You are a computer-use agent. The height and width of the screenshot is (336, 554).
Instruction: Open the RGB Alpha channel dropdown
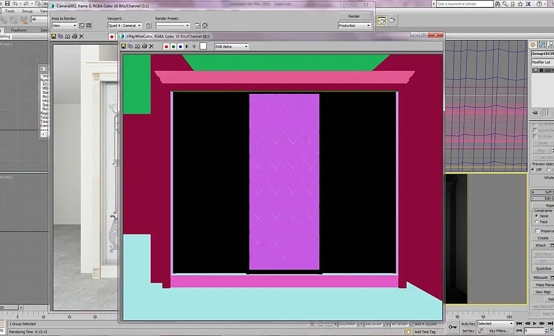pyautogui.click(x=231, y=46)
